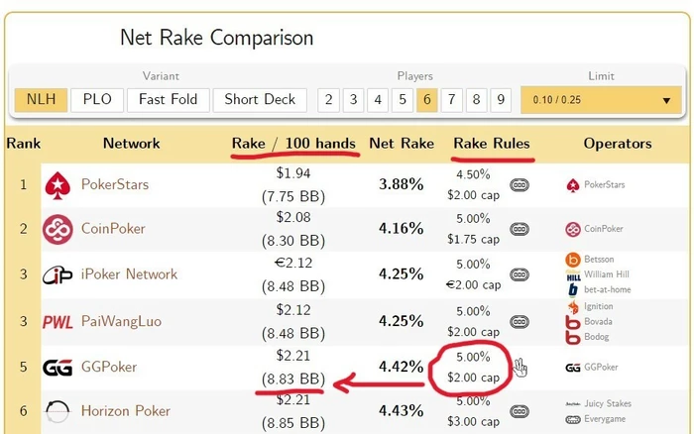Select the NLH variant option
This screenshot has height=434, width=694.
tap(42, 100)
